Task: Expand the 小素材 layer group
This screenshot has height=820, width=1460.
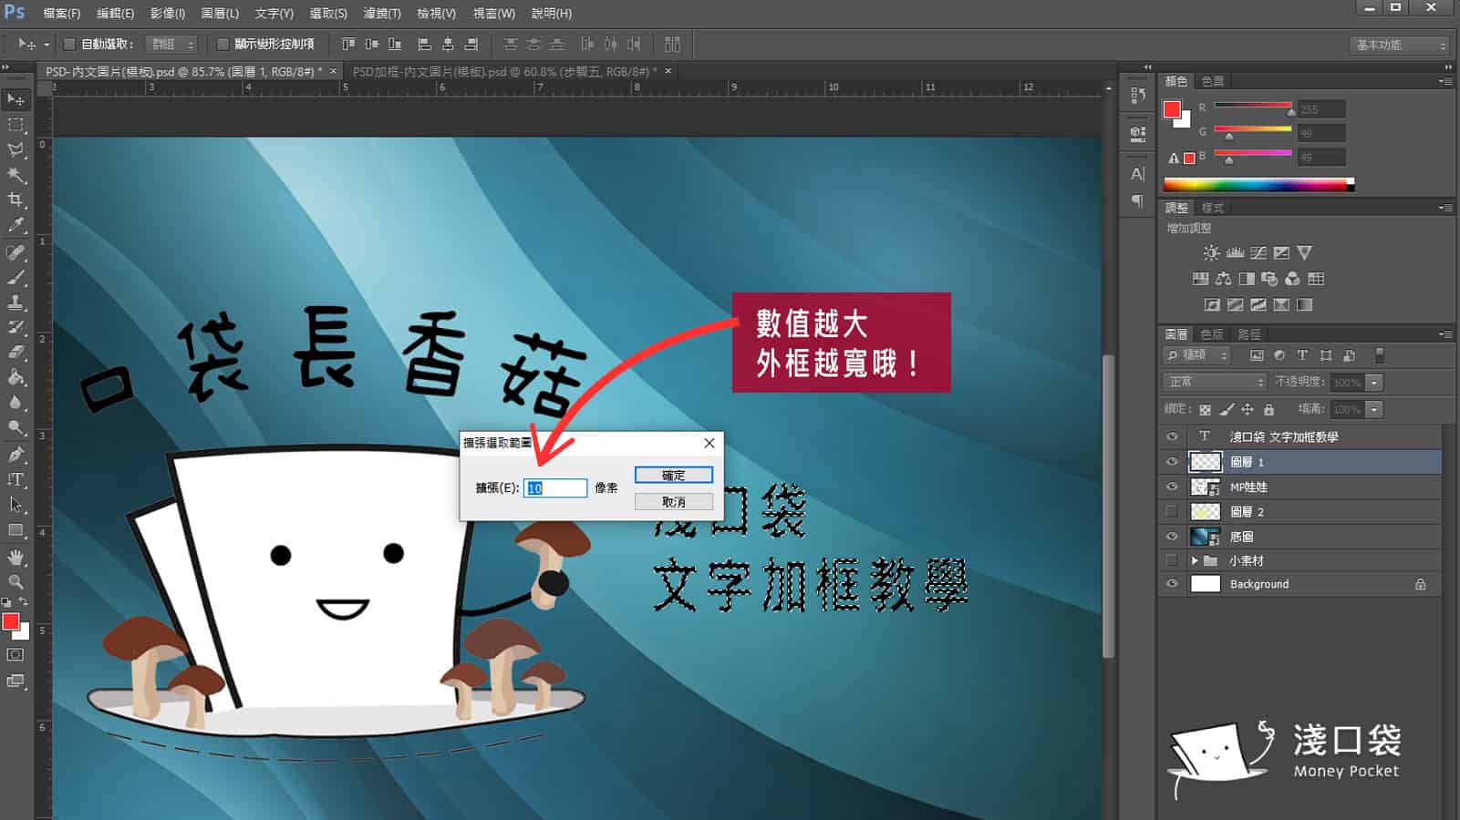Action: click(1195, 560)
